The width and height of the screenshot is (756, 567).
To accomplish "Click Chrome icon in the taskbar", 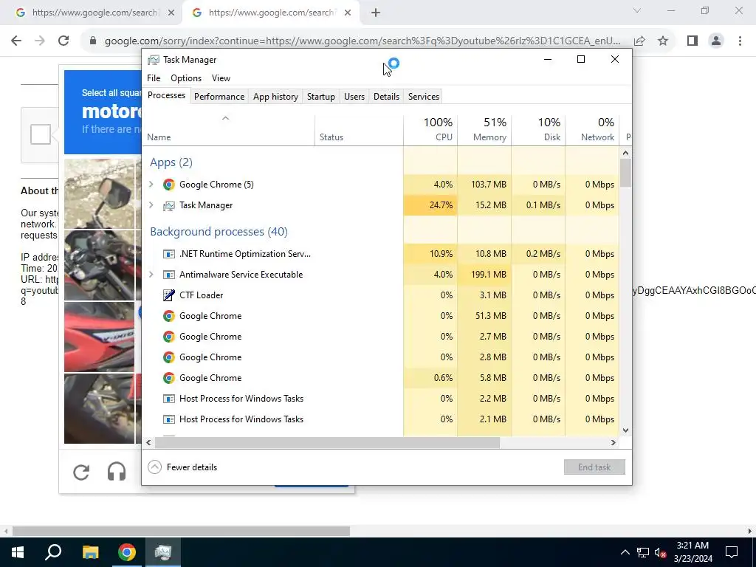I will pyautogui.click(x=127, y=552).
